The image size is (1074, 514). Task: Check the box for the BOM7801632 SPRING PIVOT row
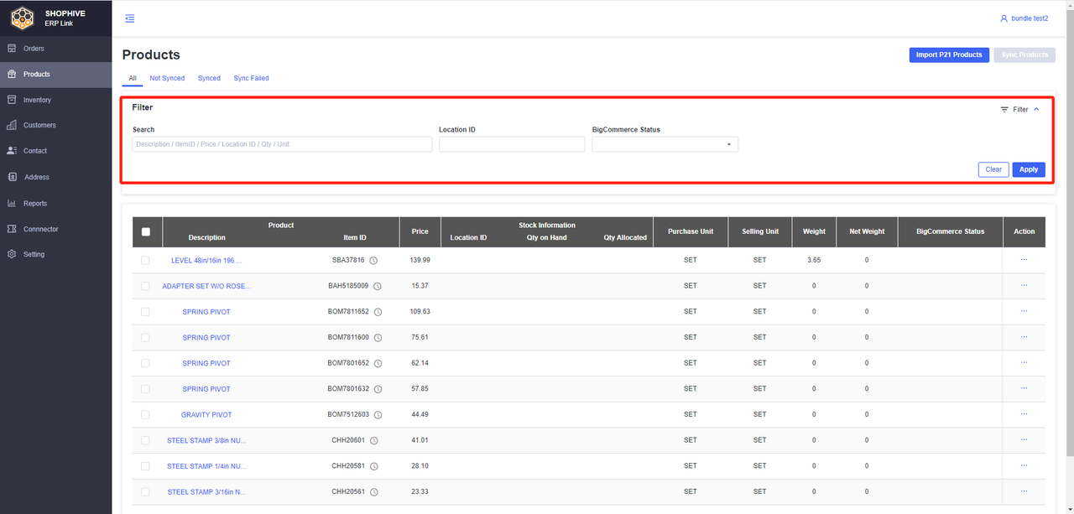pos(145,389)
